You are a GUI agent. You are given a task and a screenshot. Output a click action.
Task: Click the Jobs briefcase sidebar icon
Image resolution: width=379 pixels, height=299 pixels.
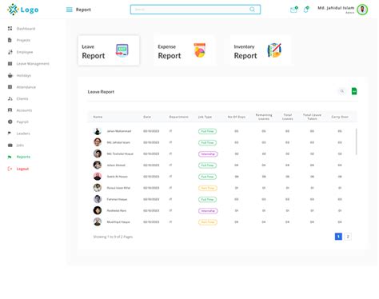[10, 146]
